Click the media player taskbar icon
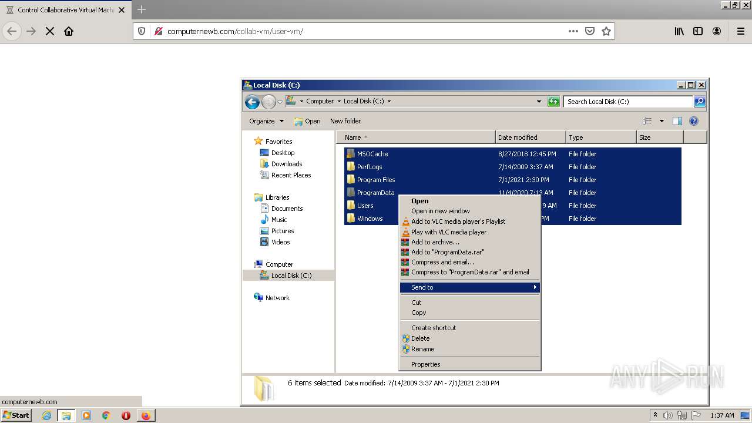This screenshot has width=752, height=423. pos(86,415)
